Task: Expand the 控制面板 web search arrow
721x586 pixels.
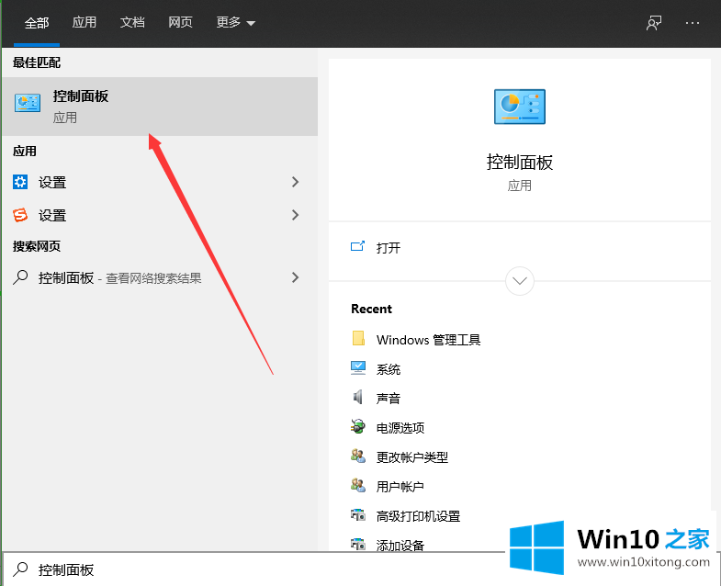Action: (x=295, y=277)
